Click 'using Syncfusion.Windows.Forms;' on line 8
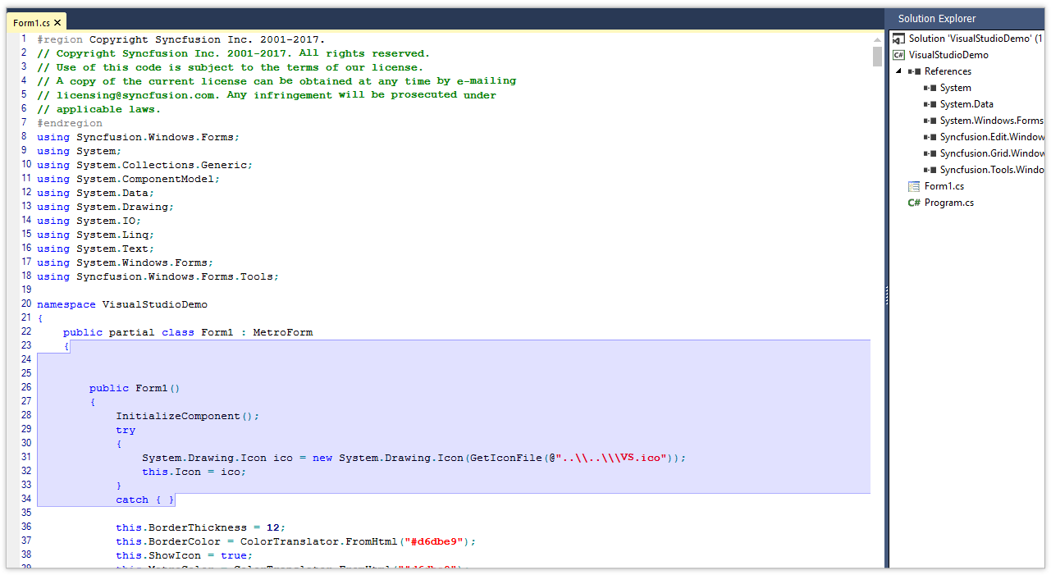Image resolution: width=1051 pixels, height=575 pixels. coord(138,137)
